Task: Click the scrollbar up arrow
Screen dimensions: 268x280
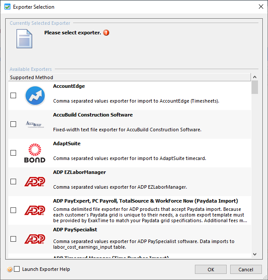Action: coord(255,77)
